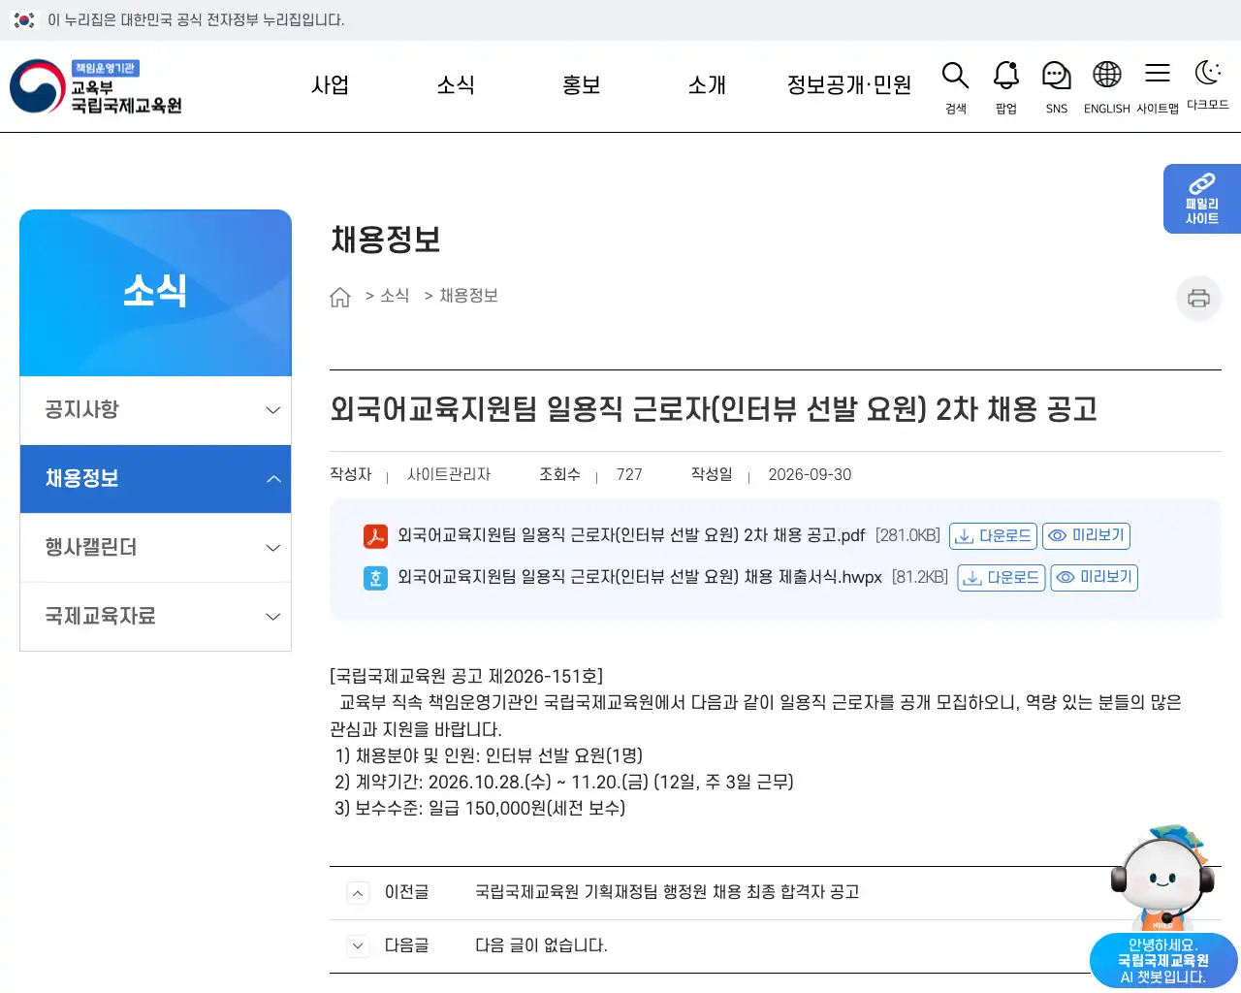The height and width of the screenshot is (993, 1241).
Task: Click the post date 2026-09-30
Action: tap(810, 475)
